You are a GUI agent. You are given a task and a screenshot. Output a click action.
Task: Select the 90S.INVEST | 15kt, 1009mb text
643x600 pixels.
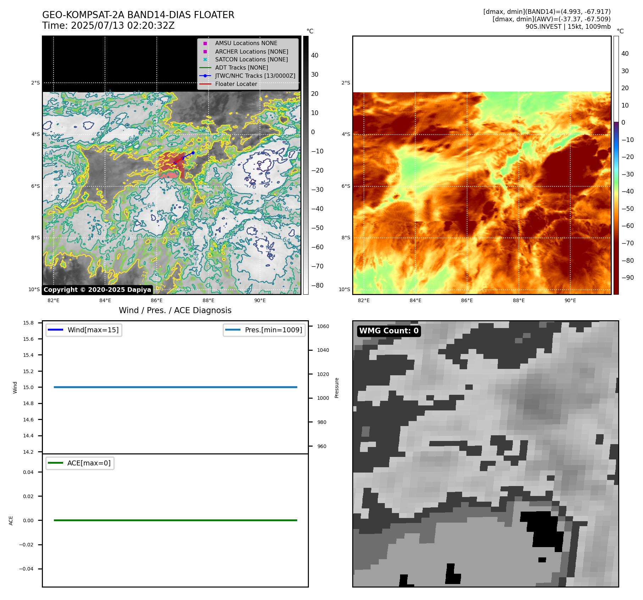(568, 27)
